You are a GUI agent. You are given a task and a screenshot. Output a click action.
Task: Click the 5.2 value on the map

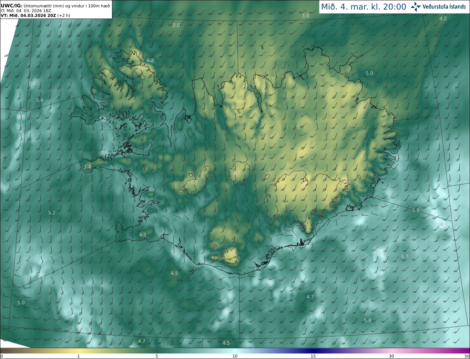tap(52, 213)
